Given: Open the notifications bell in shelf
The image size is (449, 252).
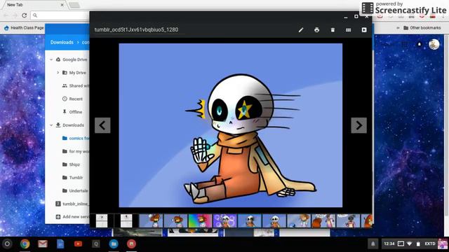Looking at the screenshot, I should [373, 244].
